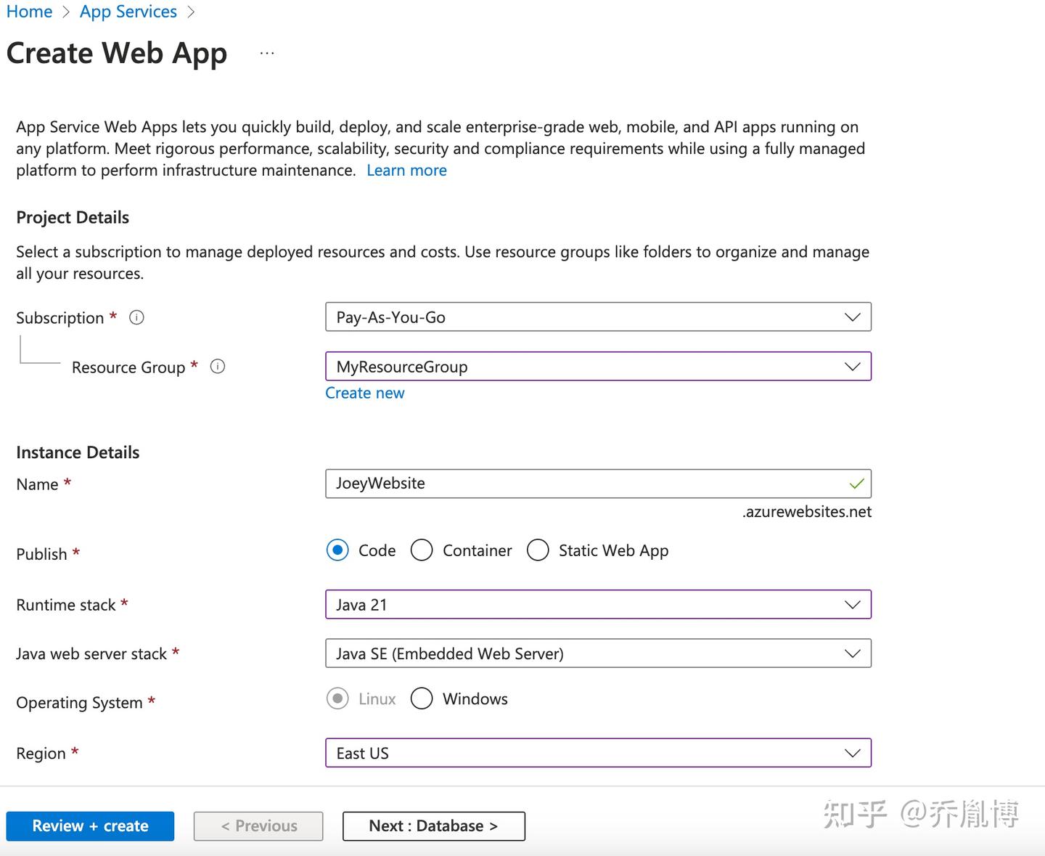The image size is (1045, 856).
Task: Click the Instance Details heading
Action: tap(78, 452)
